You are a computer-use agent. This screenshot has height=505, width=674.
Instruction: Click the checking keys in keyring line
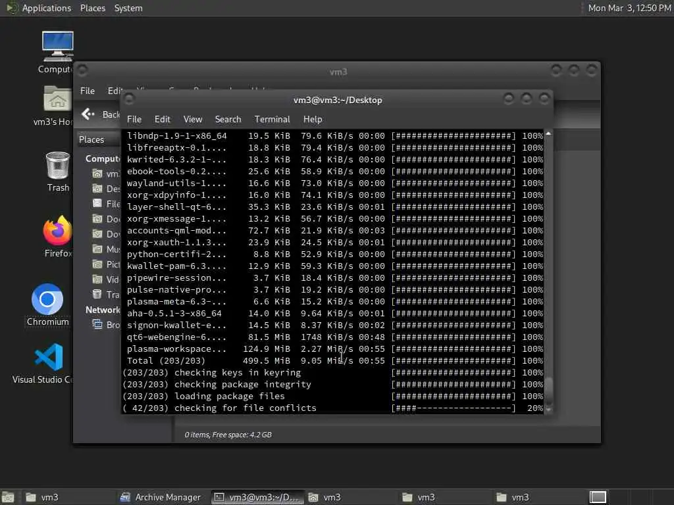point(334,373)
